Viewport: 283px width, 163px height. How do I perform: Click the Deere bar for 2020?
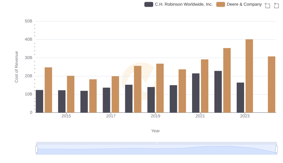click(182, 91)
